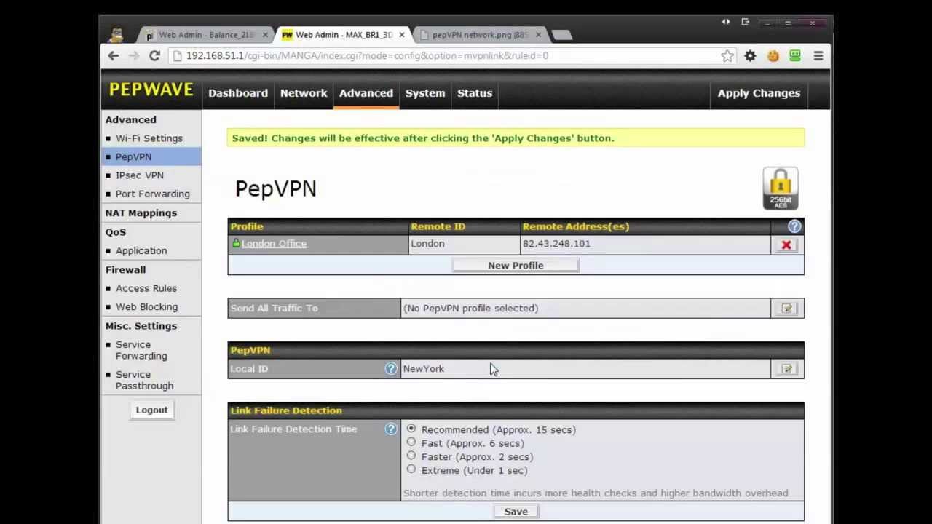
Task: Click the browser back arrow
Action: (x=113, y=56)
